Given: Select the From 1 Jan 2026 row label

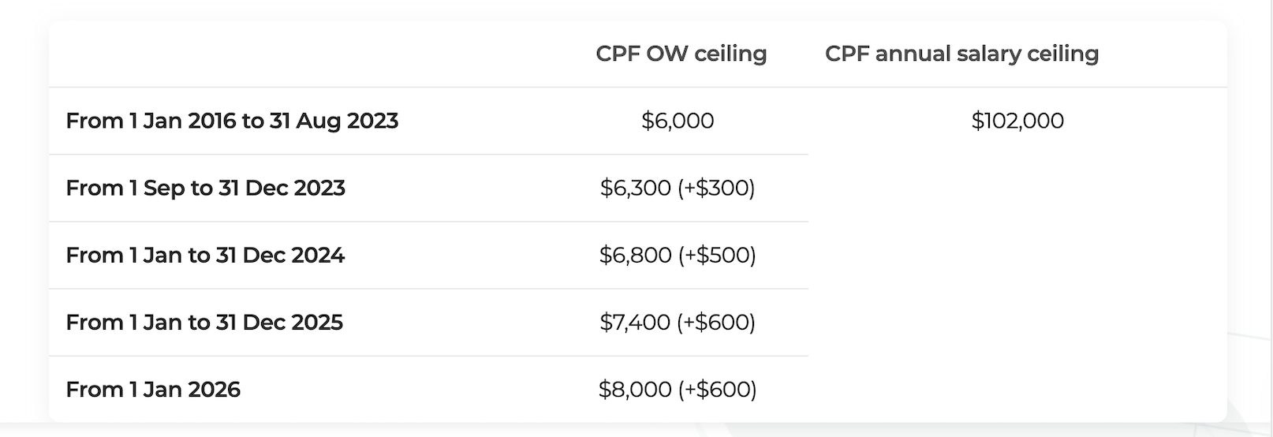Looking at the screenshot, I should click(x=153, y=389).
